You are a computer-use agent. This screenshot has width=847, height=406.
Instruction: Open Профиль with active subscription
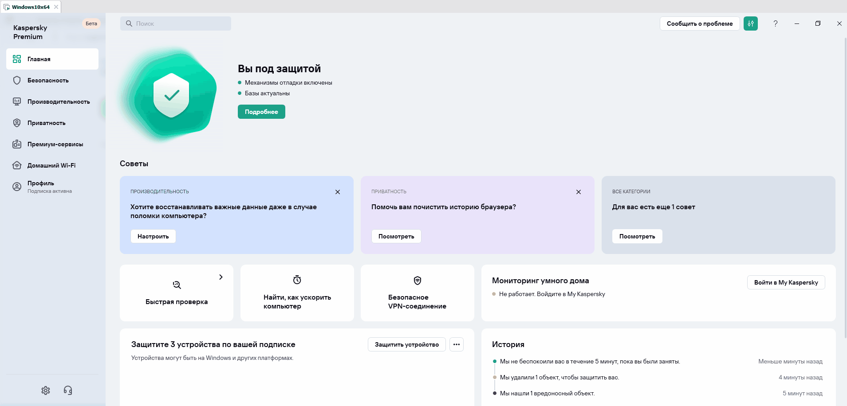pyautogui.click(x=52, y=187)
